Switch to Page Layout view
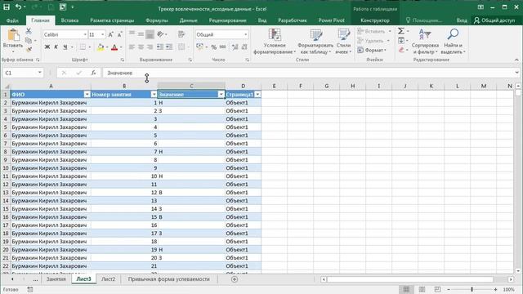 point(422,289)
